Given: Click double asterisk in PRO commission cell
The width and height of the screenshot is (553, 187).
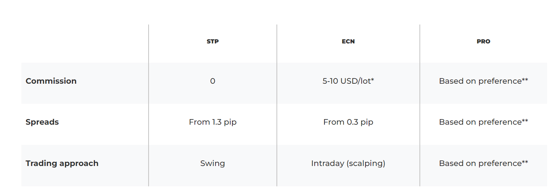Looking at the screenshot, I should [x=525, y=79].
